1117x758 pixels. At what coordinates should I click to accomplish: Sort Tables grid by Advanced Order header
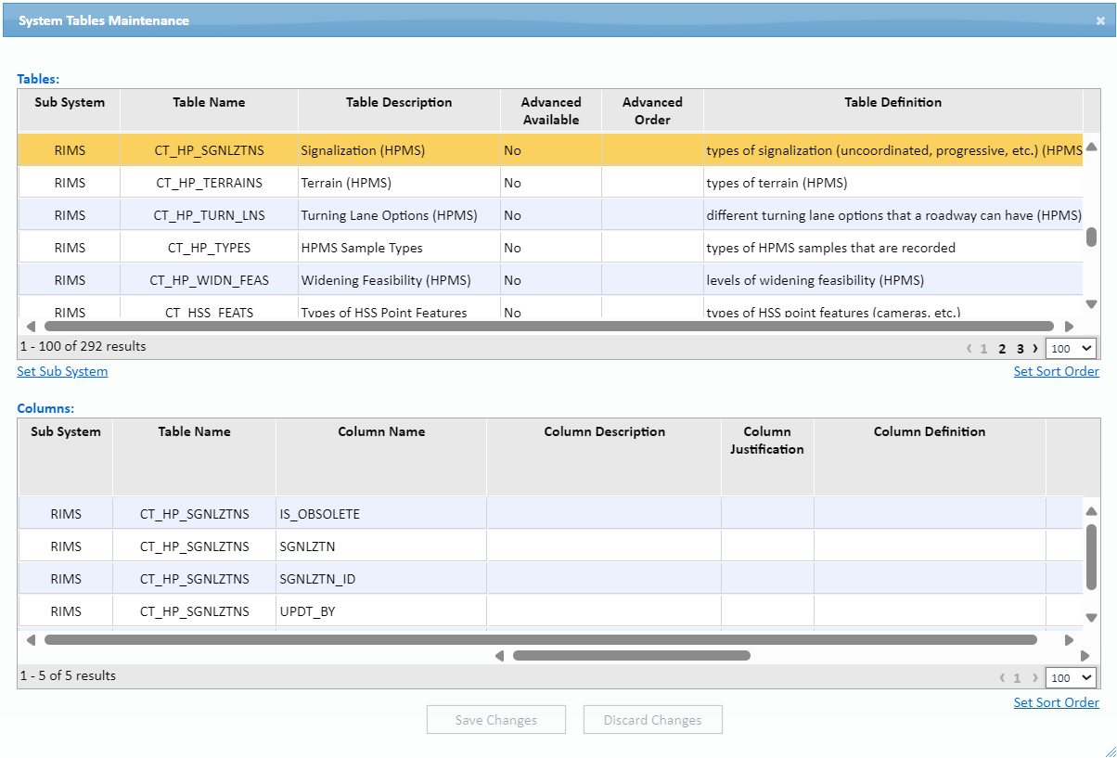[x=652, y=110]
